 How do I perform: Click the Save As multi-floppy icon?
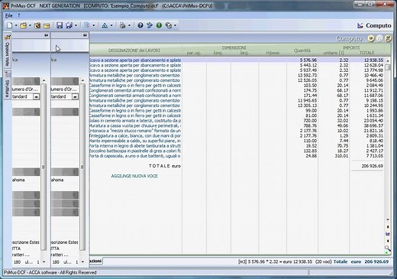pyautogui.click(x=69, y=25)
